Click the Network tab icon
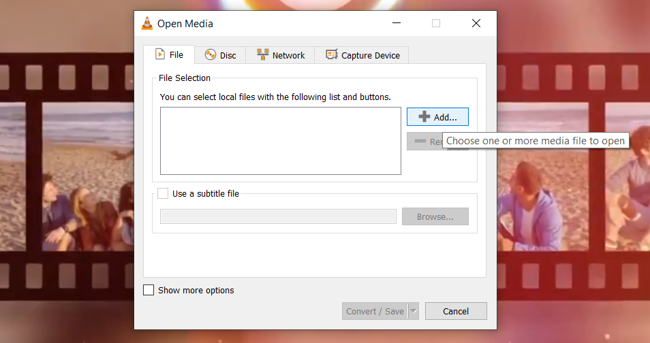 (263, 55)
